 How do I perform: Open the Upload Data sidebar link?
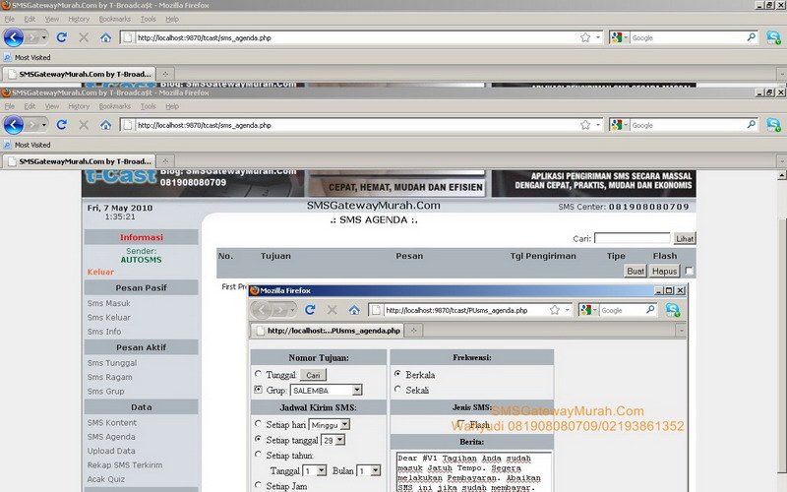pos(111,451)
